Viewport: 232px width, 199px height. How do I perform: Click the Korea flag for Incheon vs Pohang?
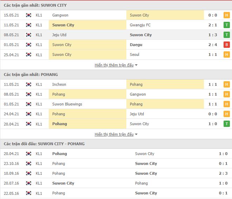click(28, 84)
